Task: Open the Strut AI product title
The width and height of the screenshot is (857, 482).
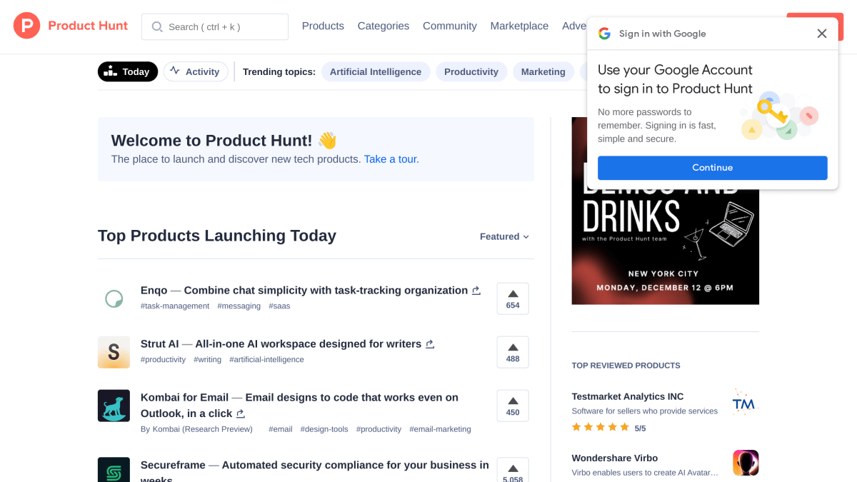Action: [281, 344]
